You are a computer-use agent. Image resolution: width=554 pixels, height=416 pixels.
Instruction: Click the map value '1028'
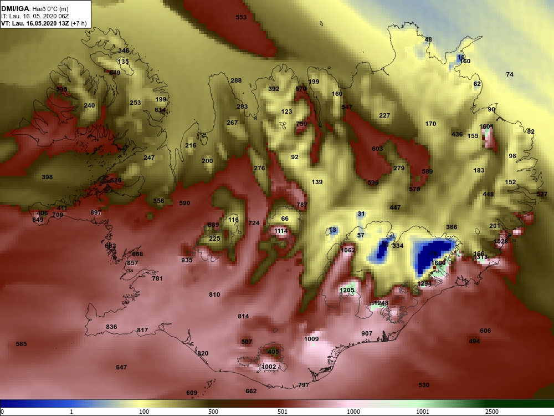(x=501, y=241)
